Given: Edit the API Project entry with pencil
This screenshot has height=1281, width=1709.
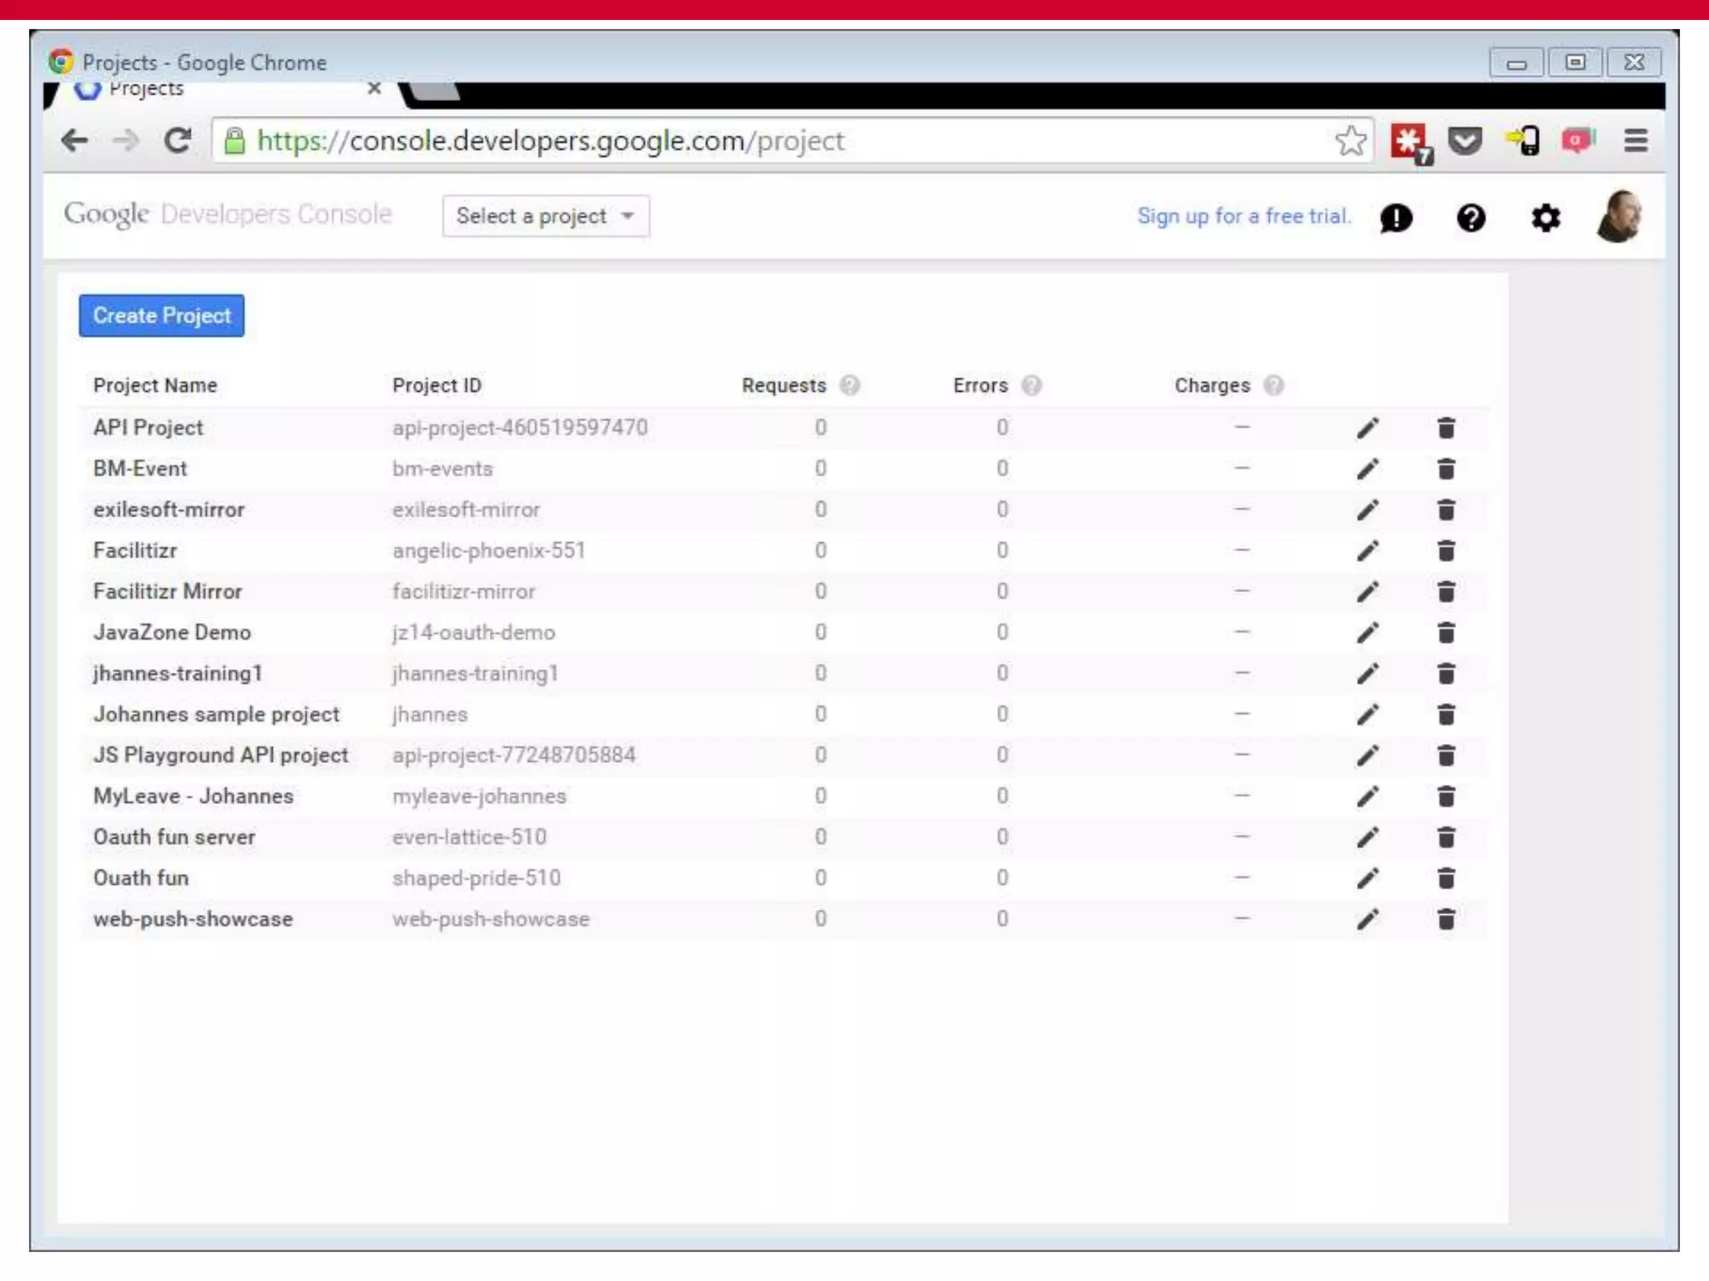Looking at the screenshot, I should click(x=1367, y=428).
